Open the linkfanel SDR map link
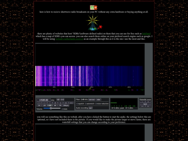The image size is (188, 141). pos(146,34)
